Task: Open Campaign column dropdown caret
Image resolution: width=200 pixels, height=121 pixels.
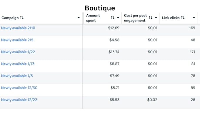Action: [x=79, y=18]
